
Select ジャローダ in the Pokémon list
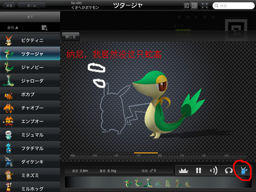(30, 80)
